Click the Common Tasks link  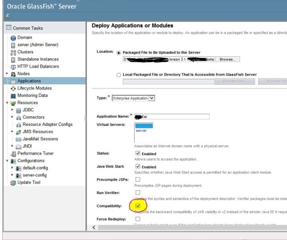(28, 28)
